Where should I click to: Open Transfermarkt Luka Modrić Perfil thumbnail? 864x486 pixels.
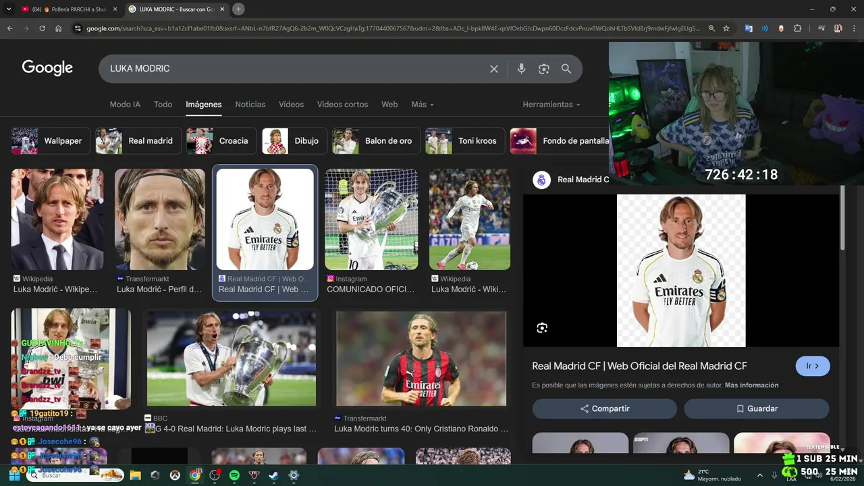coord(160,219)
